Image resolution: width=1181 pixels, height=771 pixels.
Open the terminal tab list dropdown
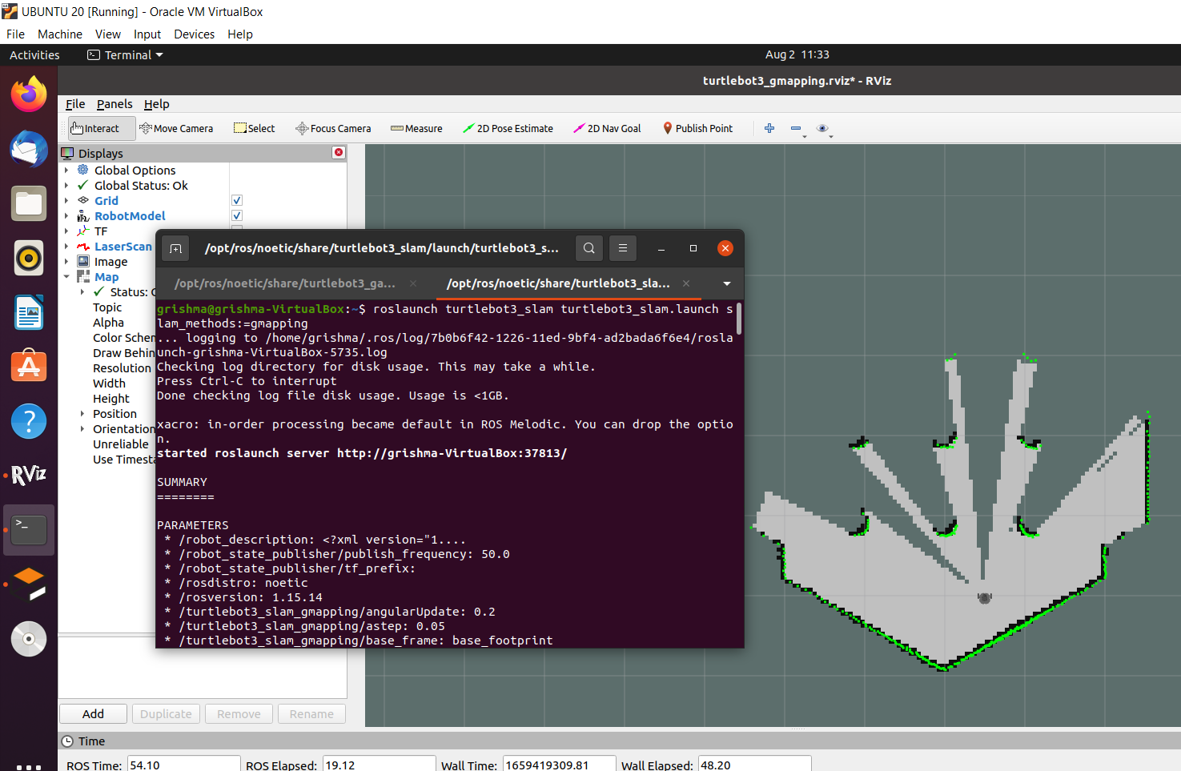(727, 283)
